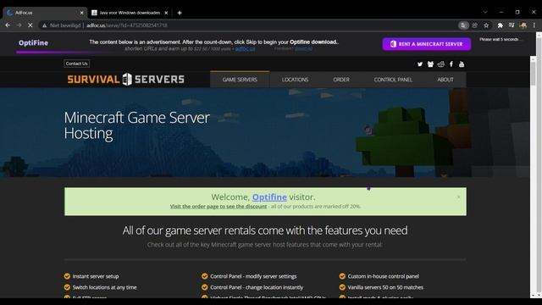Open the Game Servers menu

pyautogui.click(x=240, y=80)
